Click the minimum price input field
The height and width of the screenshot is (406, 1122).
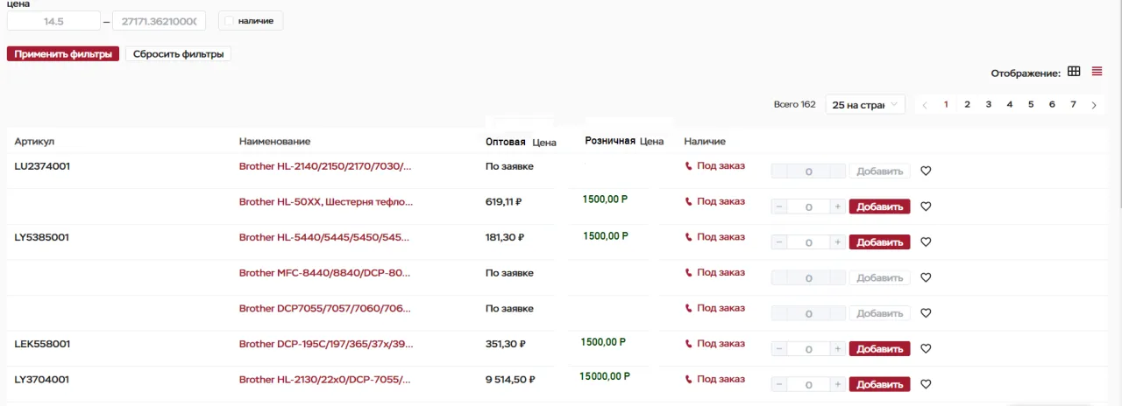[x=53, y=21]
